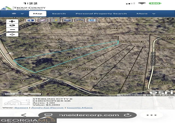Click the last map toolbar tool icon
This screenshot has width=175, height=123.
pos(92,20)
